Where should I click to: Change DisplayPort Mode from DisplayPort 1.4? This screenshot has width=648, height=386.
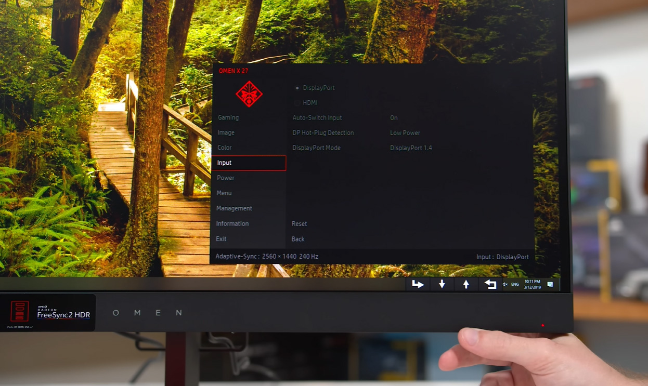[318, 148]
